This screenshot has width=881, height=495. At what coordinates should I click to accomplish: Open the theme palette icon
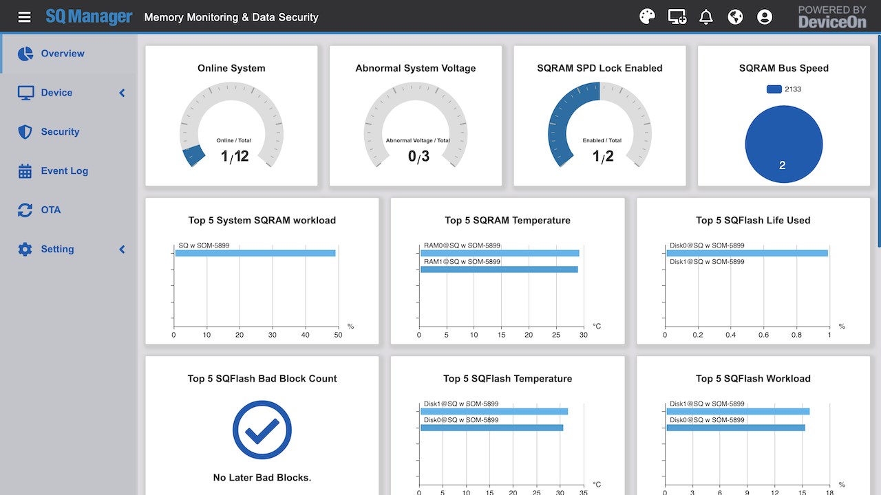pyautogui.click(x=647, y=17)
